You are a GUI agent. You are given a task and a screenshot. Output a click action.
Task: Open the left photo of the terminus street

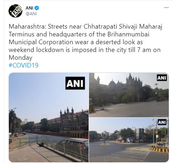pos(49,117)
